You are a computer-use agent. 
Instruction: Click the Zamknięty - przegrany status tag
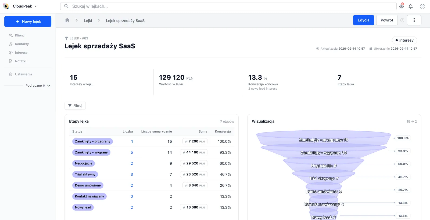pyautogui.click(x=92, y=141)
